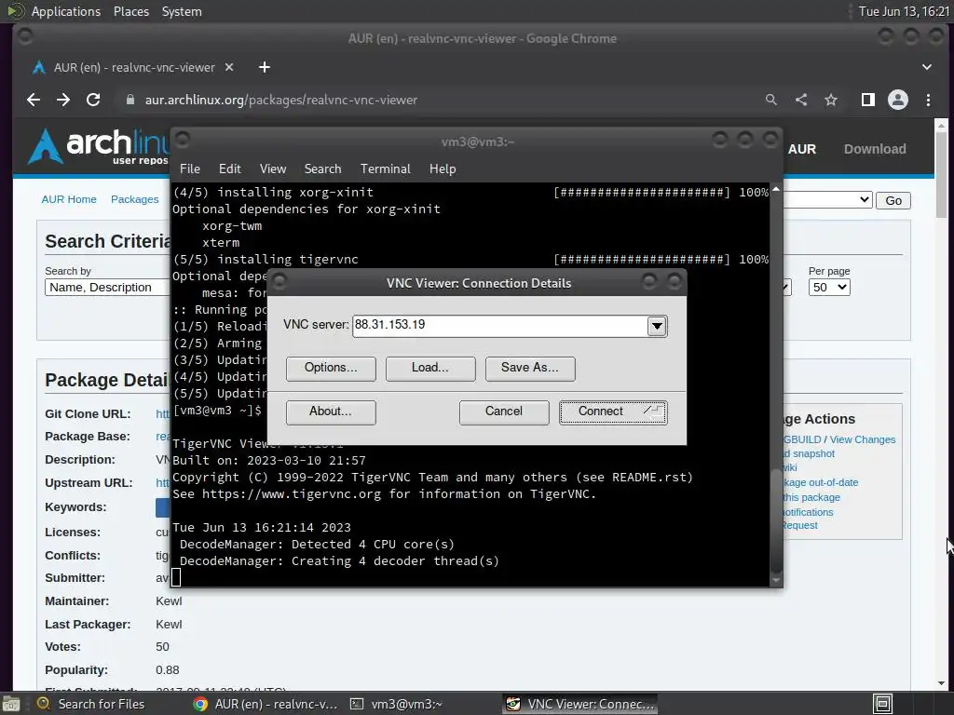This screenshot has height=715, width=954.
Task: Open Chrome side panel icon
Action: coord(868,100)
